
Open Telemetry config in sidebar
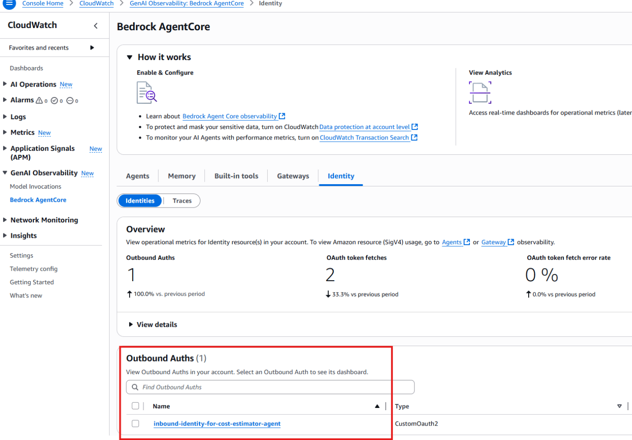[x=34, y=269]
